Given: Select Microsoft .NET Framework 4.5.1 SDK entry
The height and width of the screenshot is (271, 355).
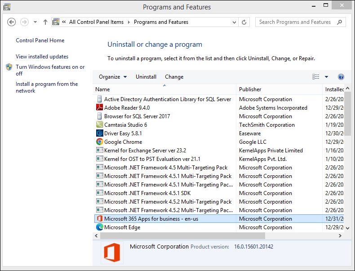Looking at the screenshot, I should point(147,193).
